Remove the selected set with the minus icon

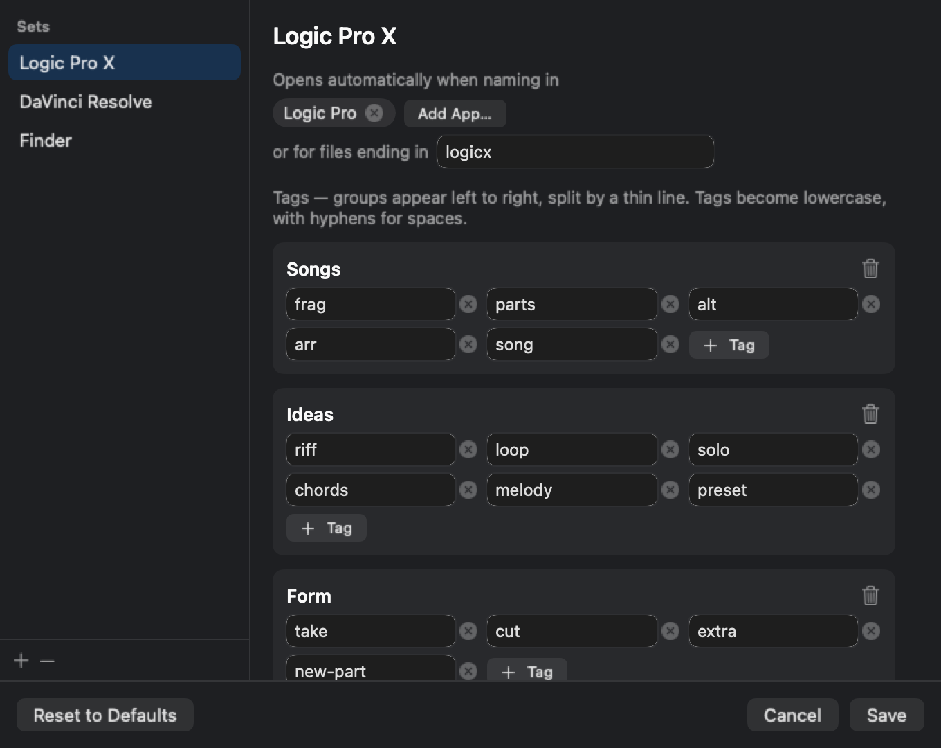[47, 661]
